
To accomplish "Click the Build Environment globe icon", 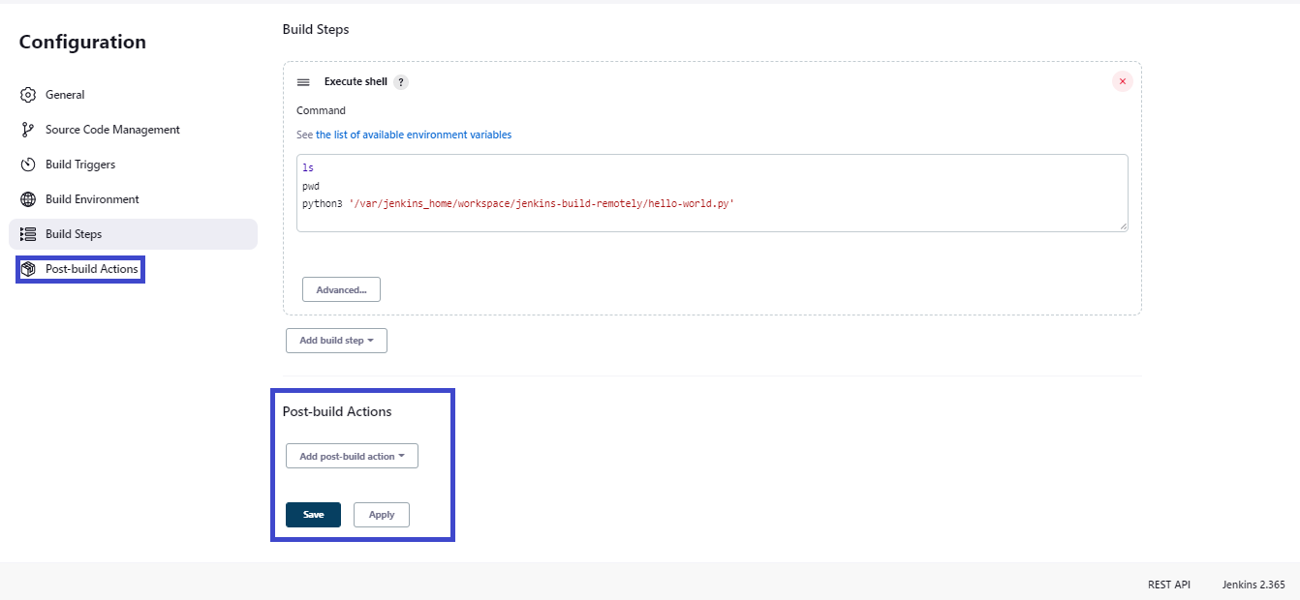I will point(28,199).
